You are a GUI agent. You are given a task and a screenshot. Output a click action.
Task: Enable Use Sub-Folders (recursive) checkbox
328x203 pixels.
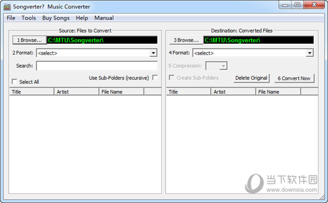pos(155,78)
